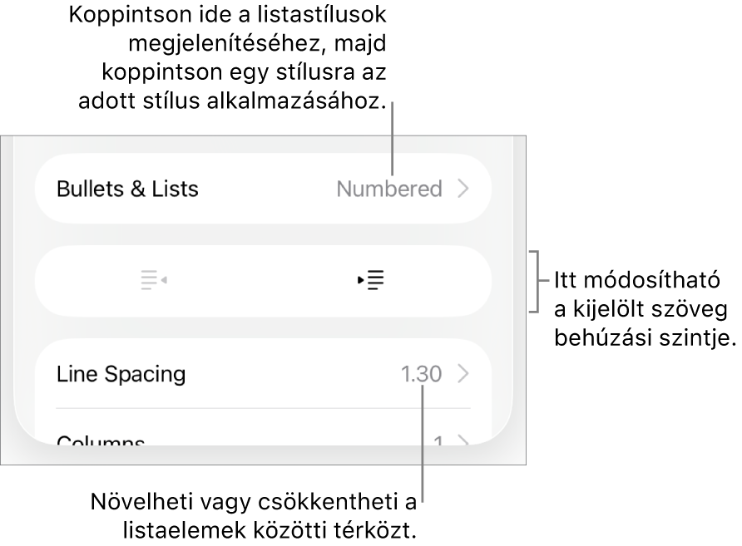Viewport: 742px width, 546px height.
Task: Open the Bullets & Lists settings row
Action: pos(263,189)
